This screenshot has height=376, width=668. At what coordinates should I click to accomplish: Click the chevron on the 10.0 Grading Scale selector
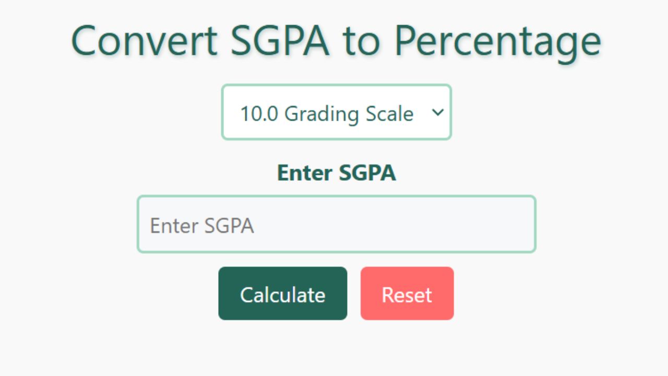click(x=437, y=112)
